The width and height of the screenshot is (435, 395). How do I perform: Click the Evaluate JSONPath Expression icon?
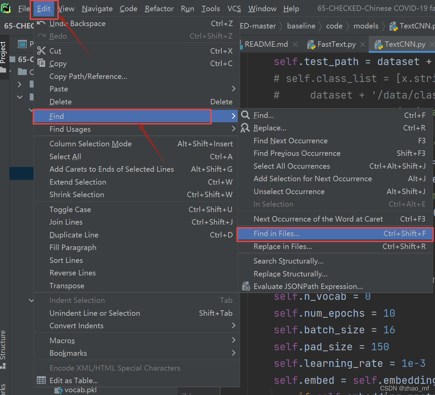click(246, 287)
